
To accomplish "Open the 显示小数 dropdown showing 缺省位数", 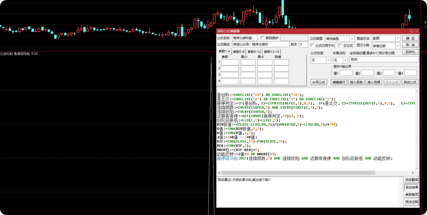I will pos(397,46).
